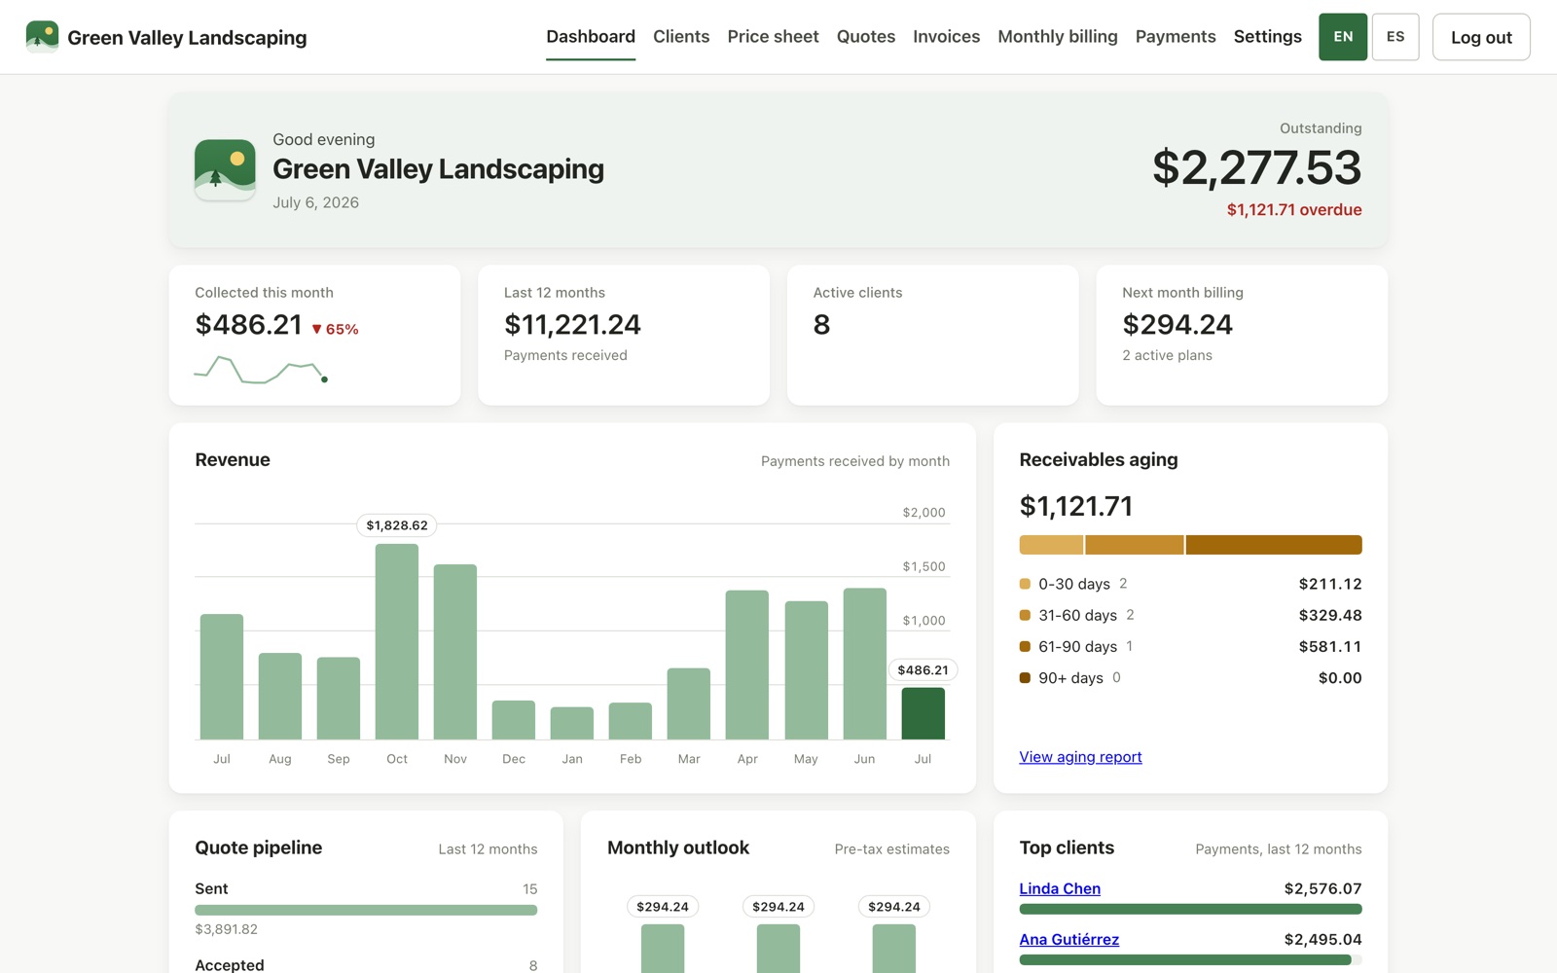Click the Last 12 months $11,221.24 value
Viewport: 1557px width, 973px height.
[572, 324]
